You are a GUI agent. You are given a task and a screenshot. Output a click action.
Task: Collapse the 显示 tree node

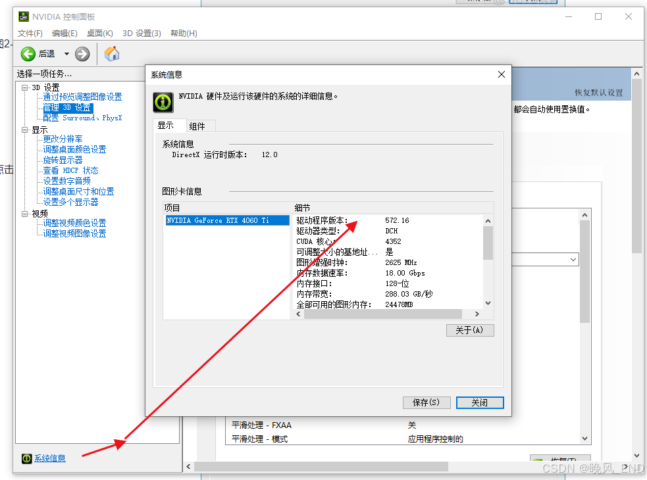[x=25, y=130]
